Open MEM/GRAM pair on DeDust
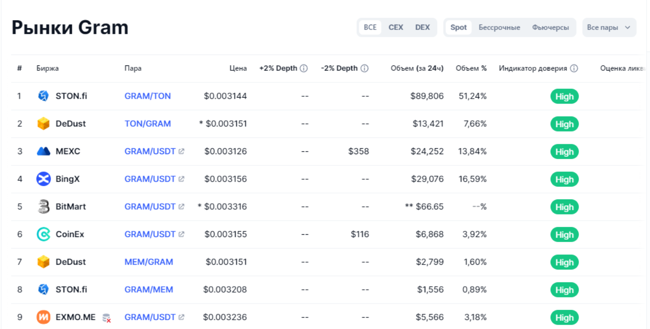This screenshot has height=329, width=650. click(x=149, y=262)
